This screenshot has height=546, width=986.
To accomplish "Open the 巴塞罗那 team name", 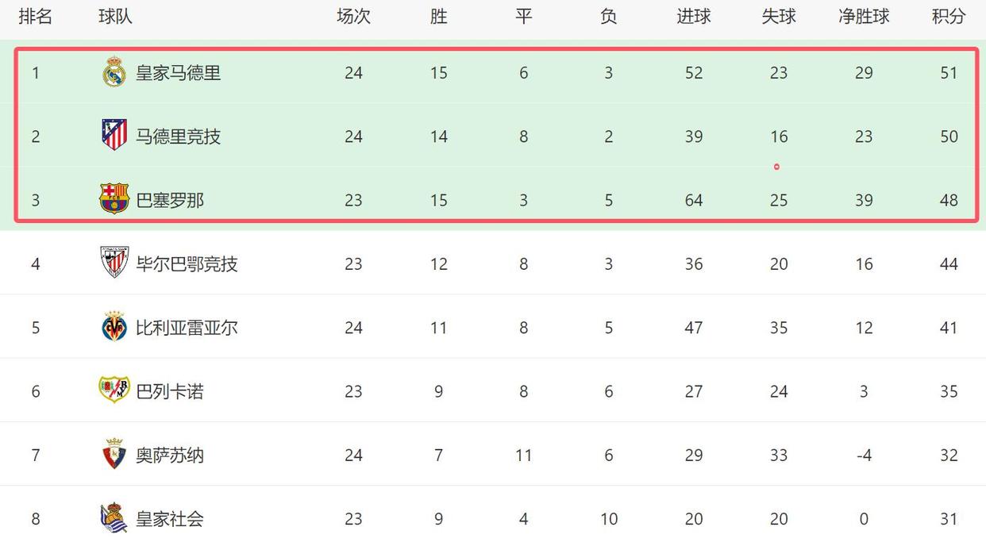I will [170, 201].
